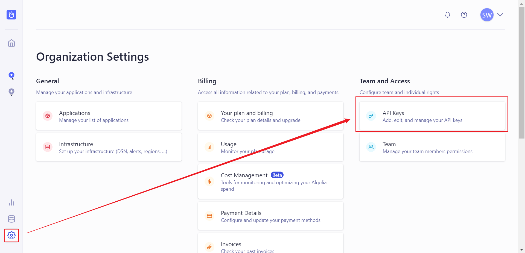The height and width of the screenshot is (253, 525).
Task: Click the help question mark icon
Action: pyautogui.click(x=464, y=15)
